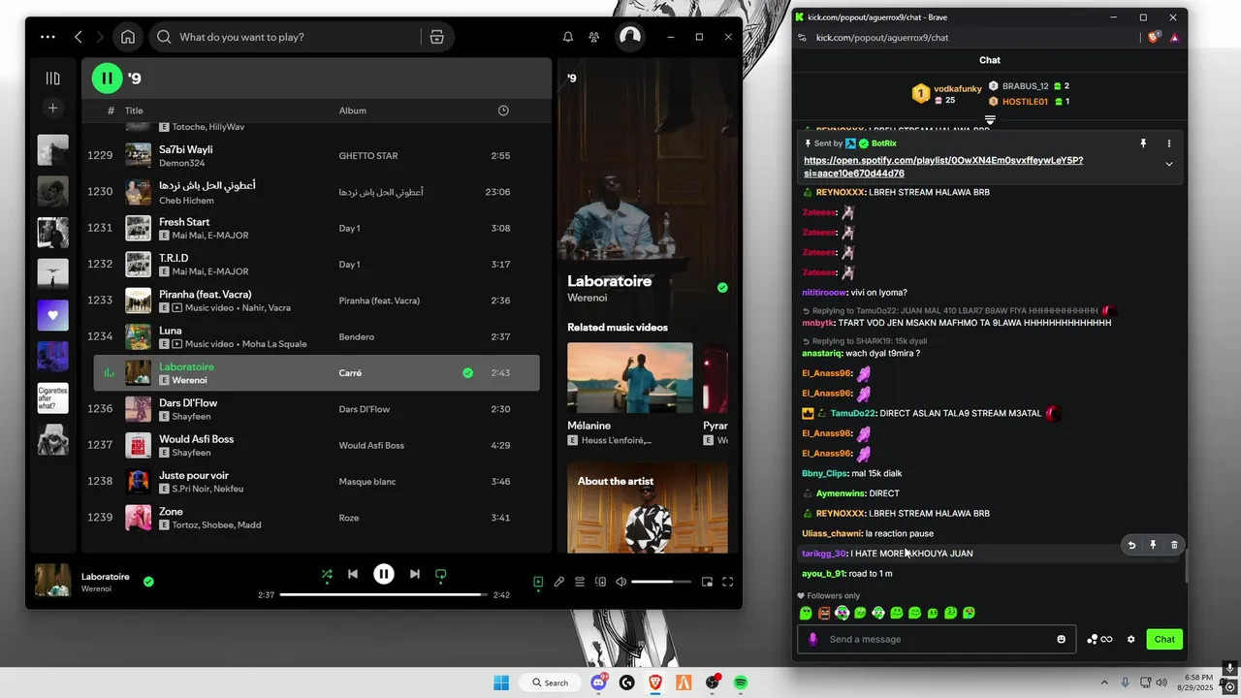Expand Your Library sidebar
This screenshot has width=1241, height=698.
pyautogui.click(x=52, y=78)
